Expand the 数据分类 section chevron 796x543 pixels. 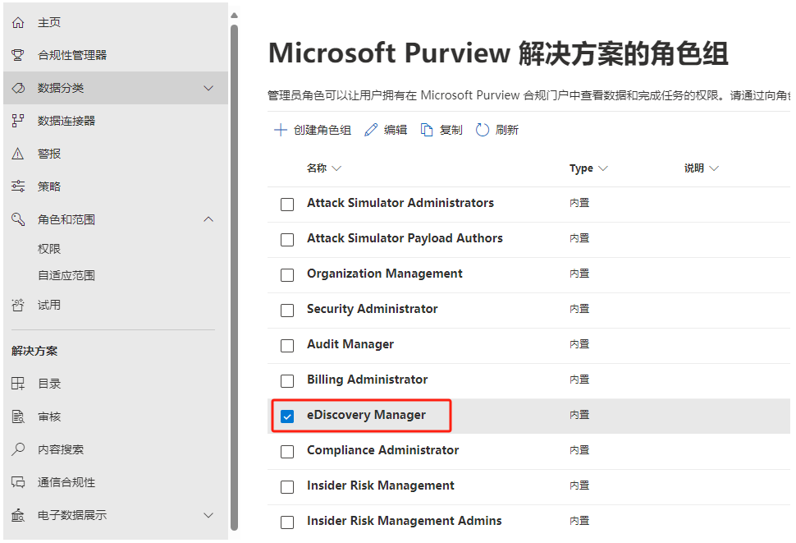click(208, 88)
